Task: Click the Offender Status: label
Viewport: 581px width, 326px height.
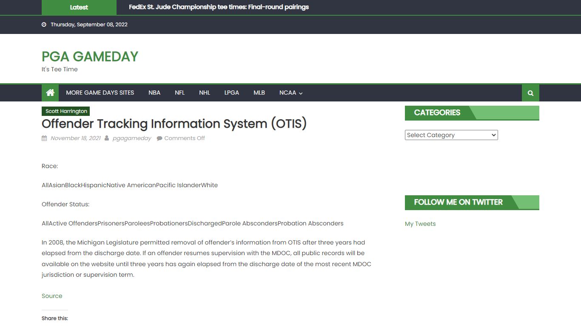Action: click(66, 204)
